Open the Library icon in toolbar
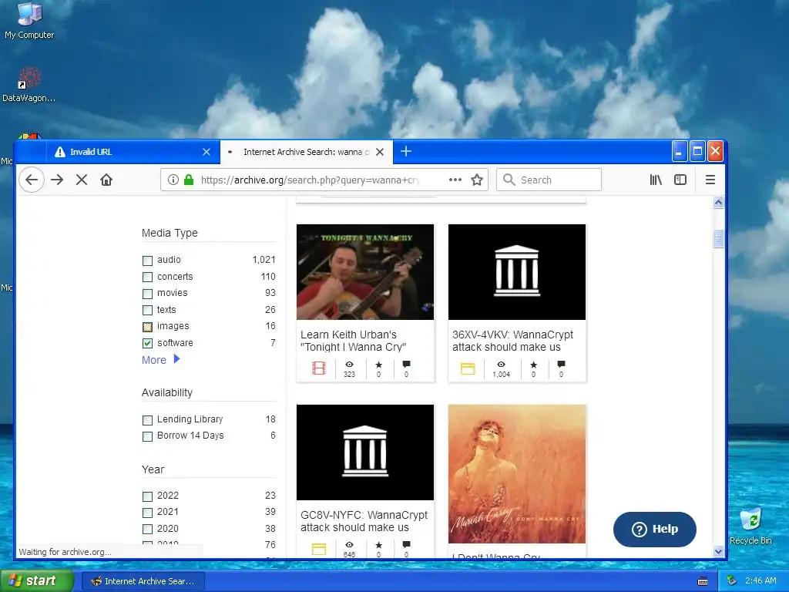This screenshot has width=789, height=592. [656, 180]
